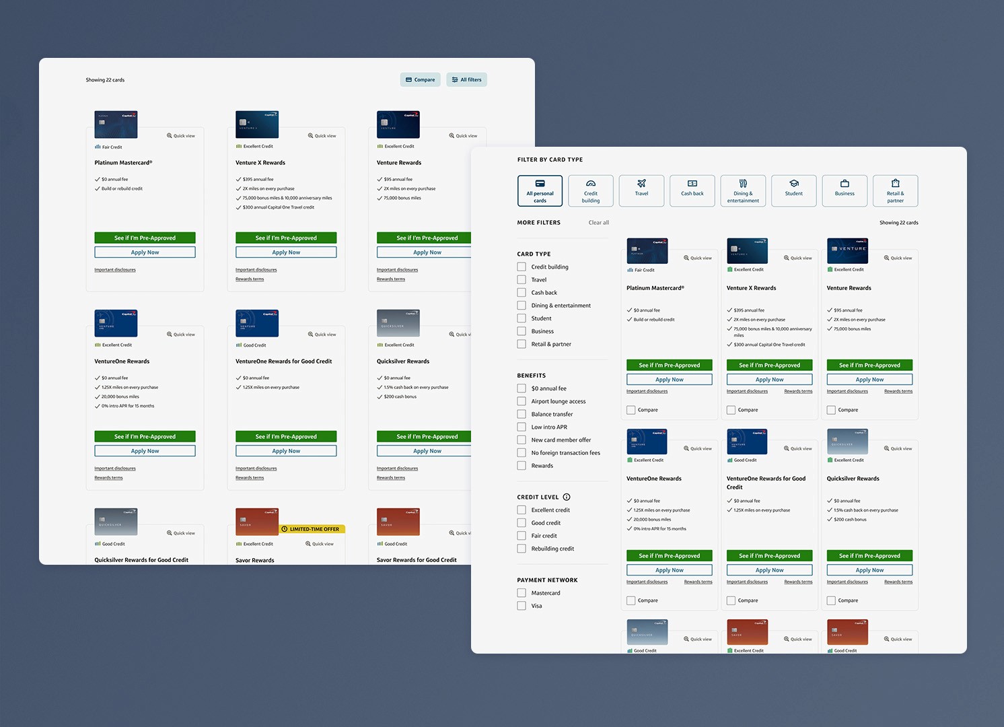The height and width of the screenshot is (727, 1004).
Task: Open Quick view for Venture X Rewards in front window
Action: (798, 258)
